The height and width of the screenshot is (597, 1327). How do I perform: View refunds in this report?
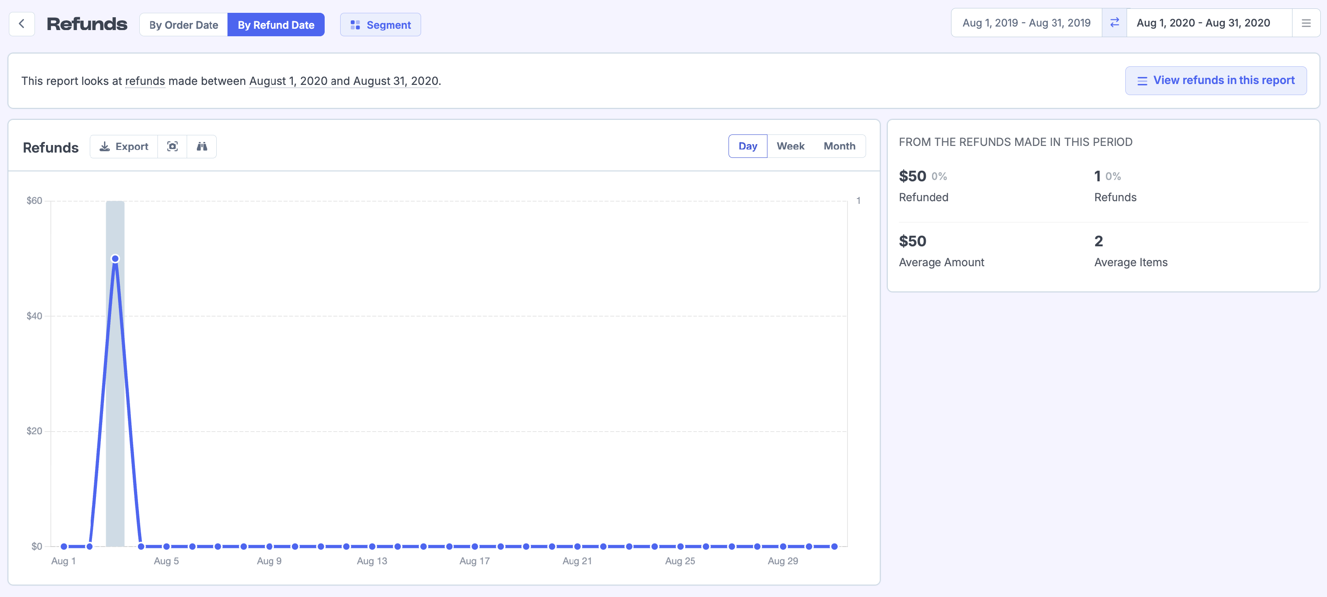1215,80
